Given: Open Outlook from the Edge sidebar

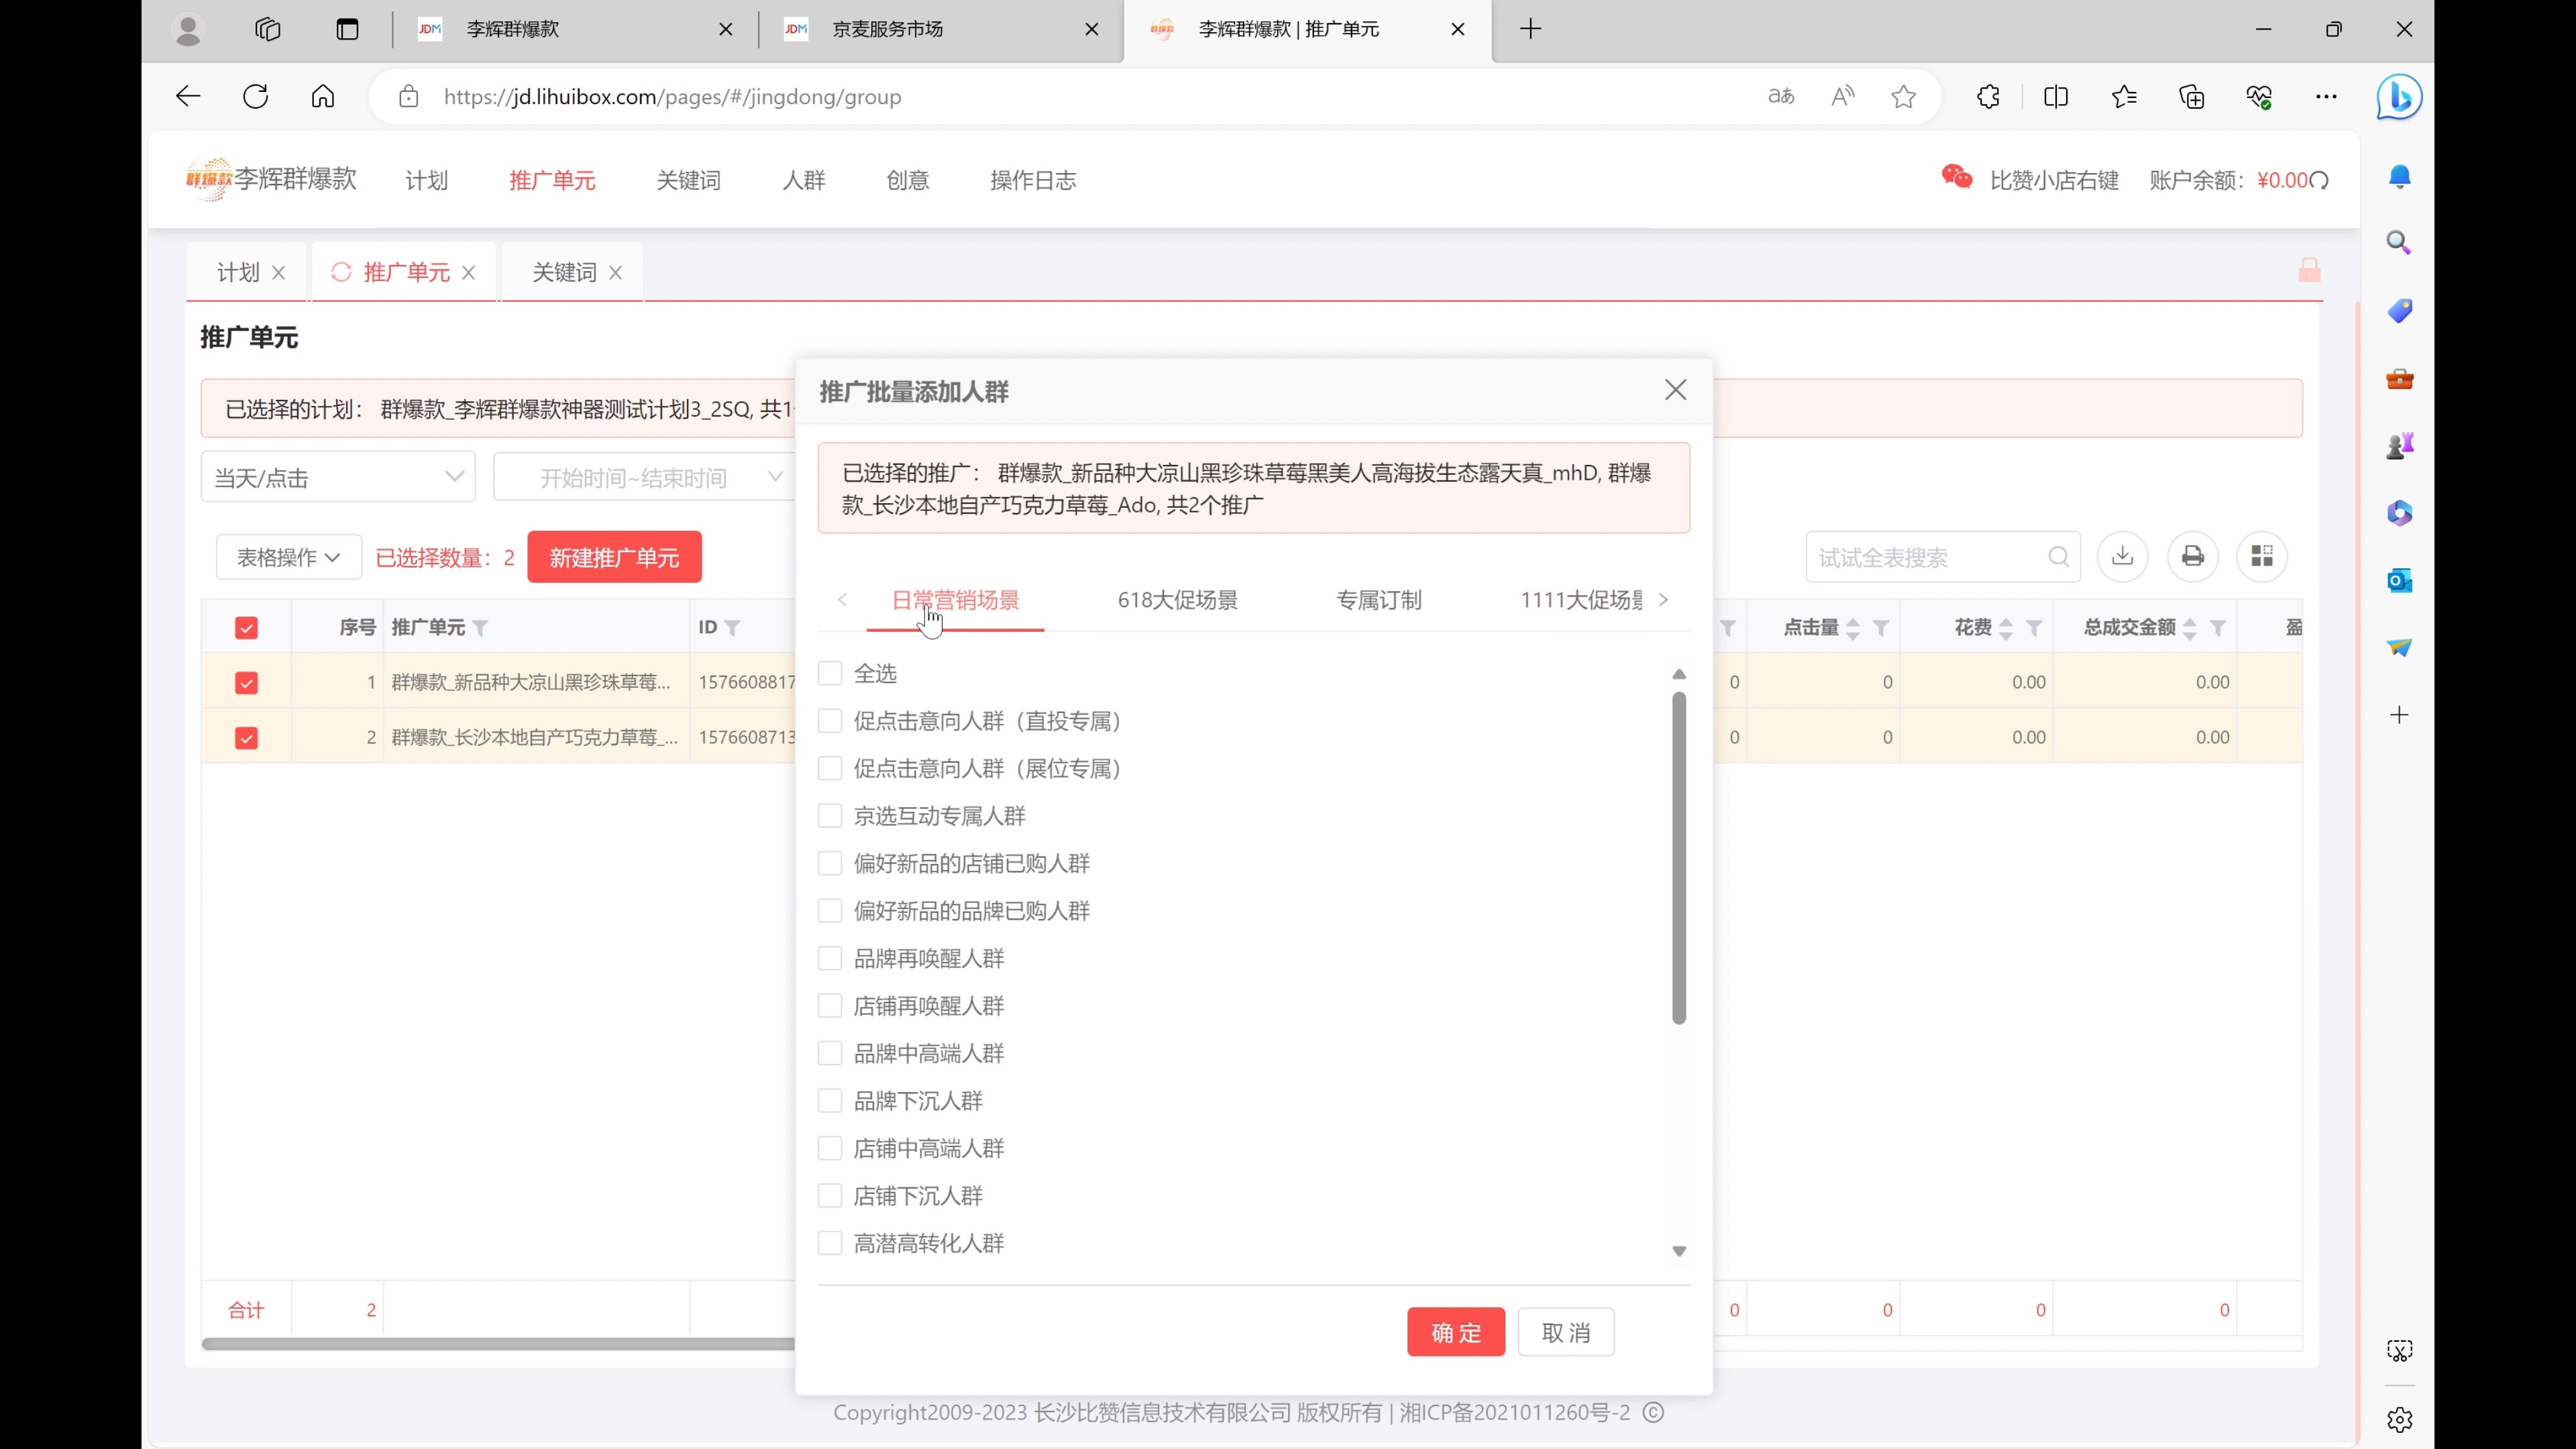Looking at the screenshot, I should pyautogui.click(x=2399, y=580).
